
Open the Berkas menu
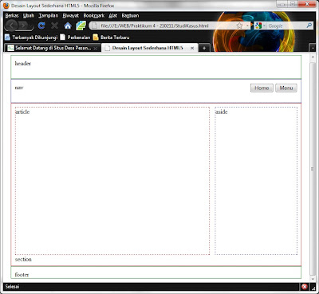[12, 16]
